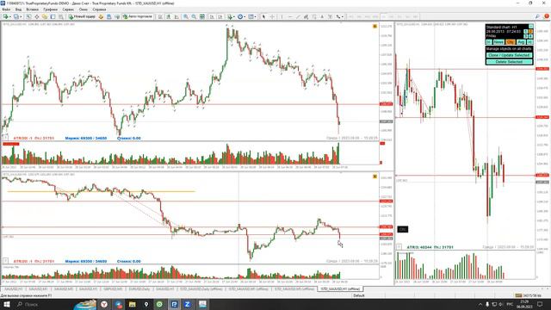
Task: Expand the Profiles dropdown arrow
Action: 21,16
